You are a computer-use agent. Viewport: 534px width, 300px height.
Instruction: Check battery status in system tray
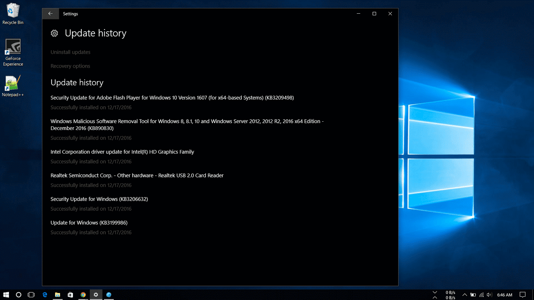(473, 295)
